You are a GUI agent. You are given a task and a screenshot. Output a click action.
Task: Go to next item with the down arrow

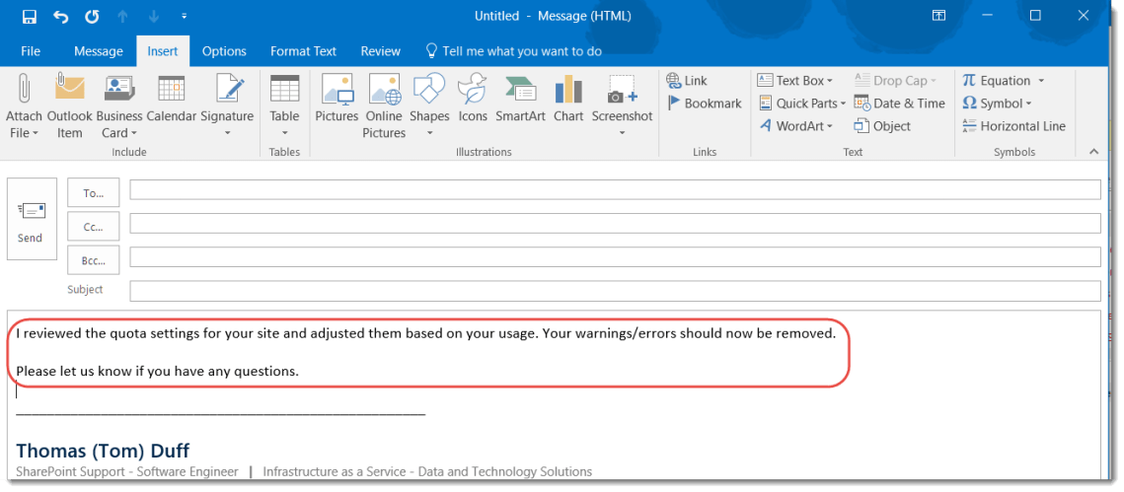point(153,16)
